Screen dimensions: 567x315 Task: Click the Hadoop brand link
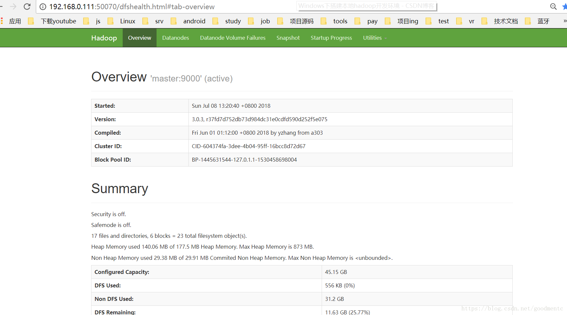pyautogui.click(x=104, y=38)
